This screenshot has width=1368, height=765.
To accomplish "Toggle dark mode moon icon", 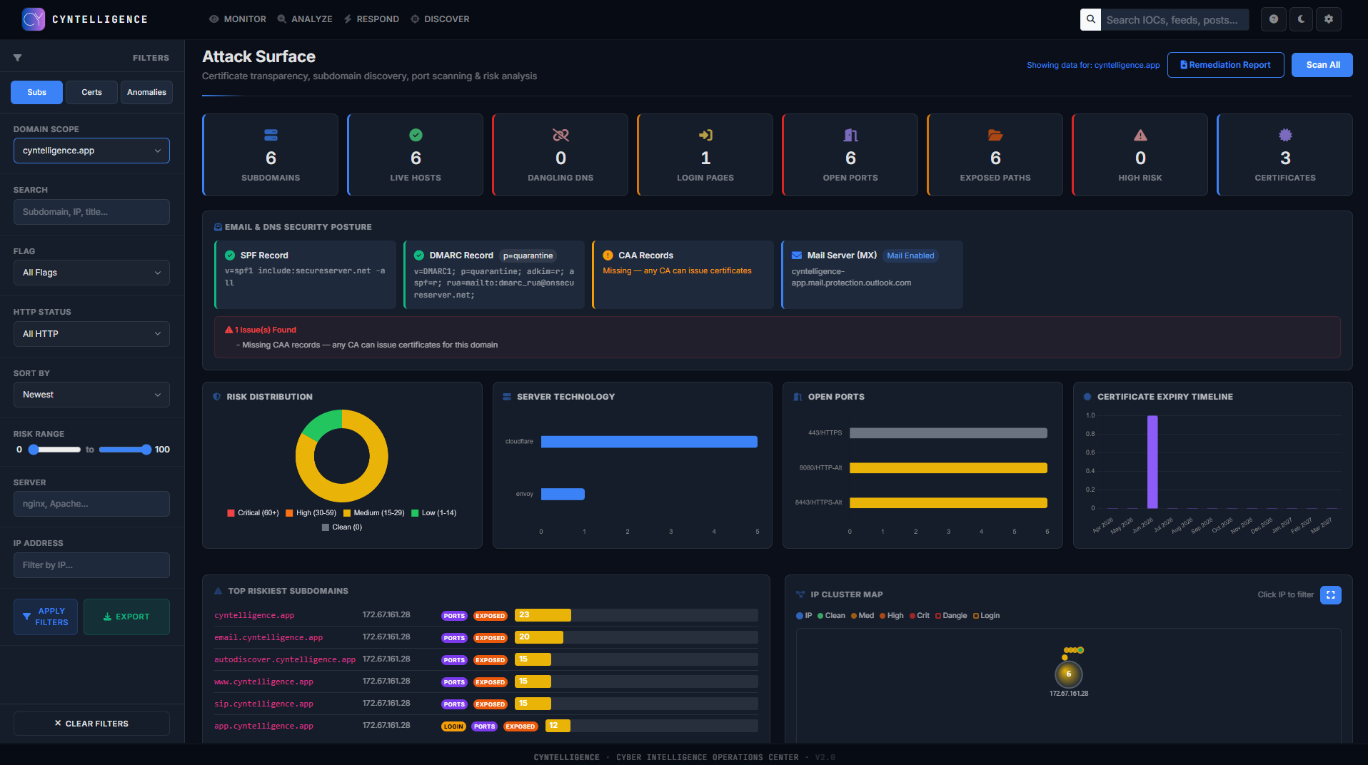I will [1301, 19].
